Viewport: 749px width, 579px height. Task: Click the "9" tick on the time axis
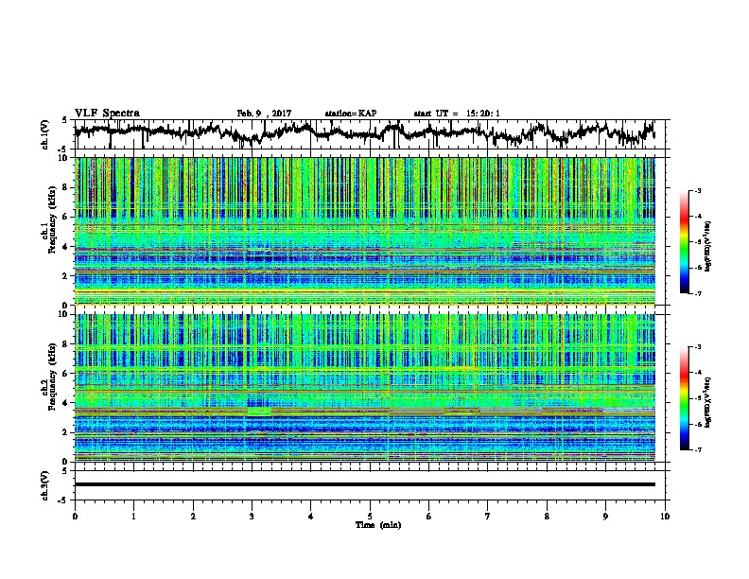click(x=605, y=517)
